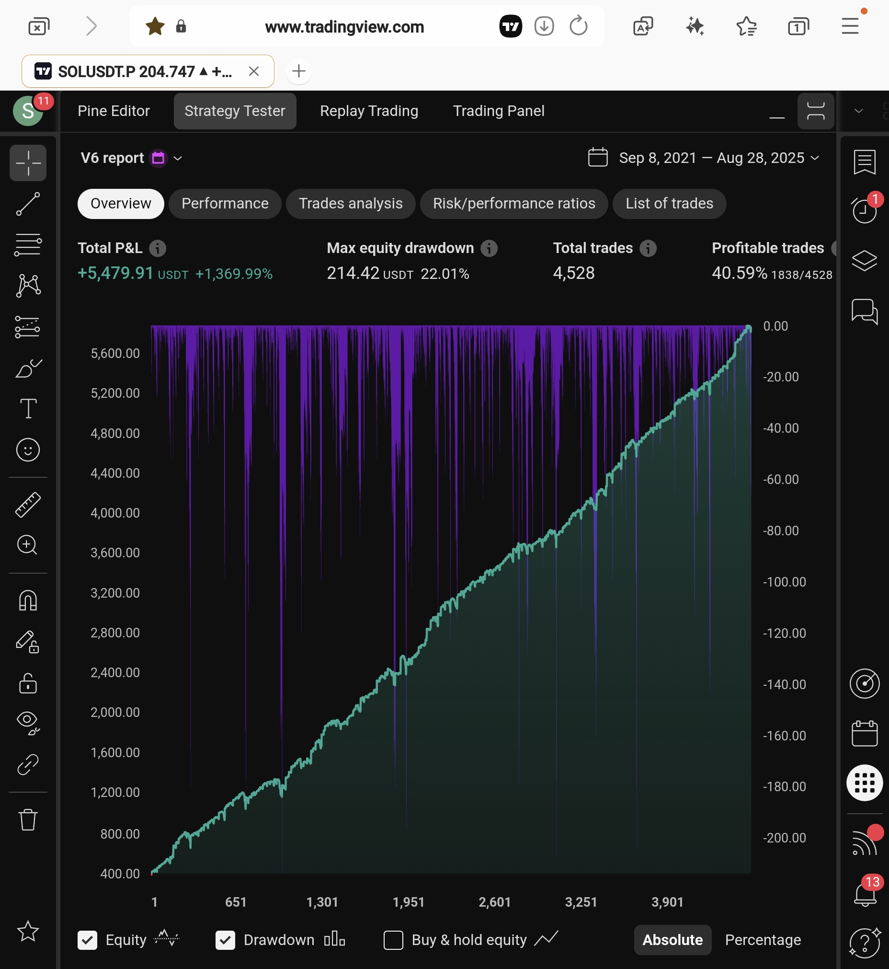
Task: Open the calendar icon in right sidebar
Action: pos(864,733)
